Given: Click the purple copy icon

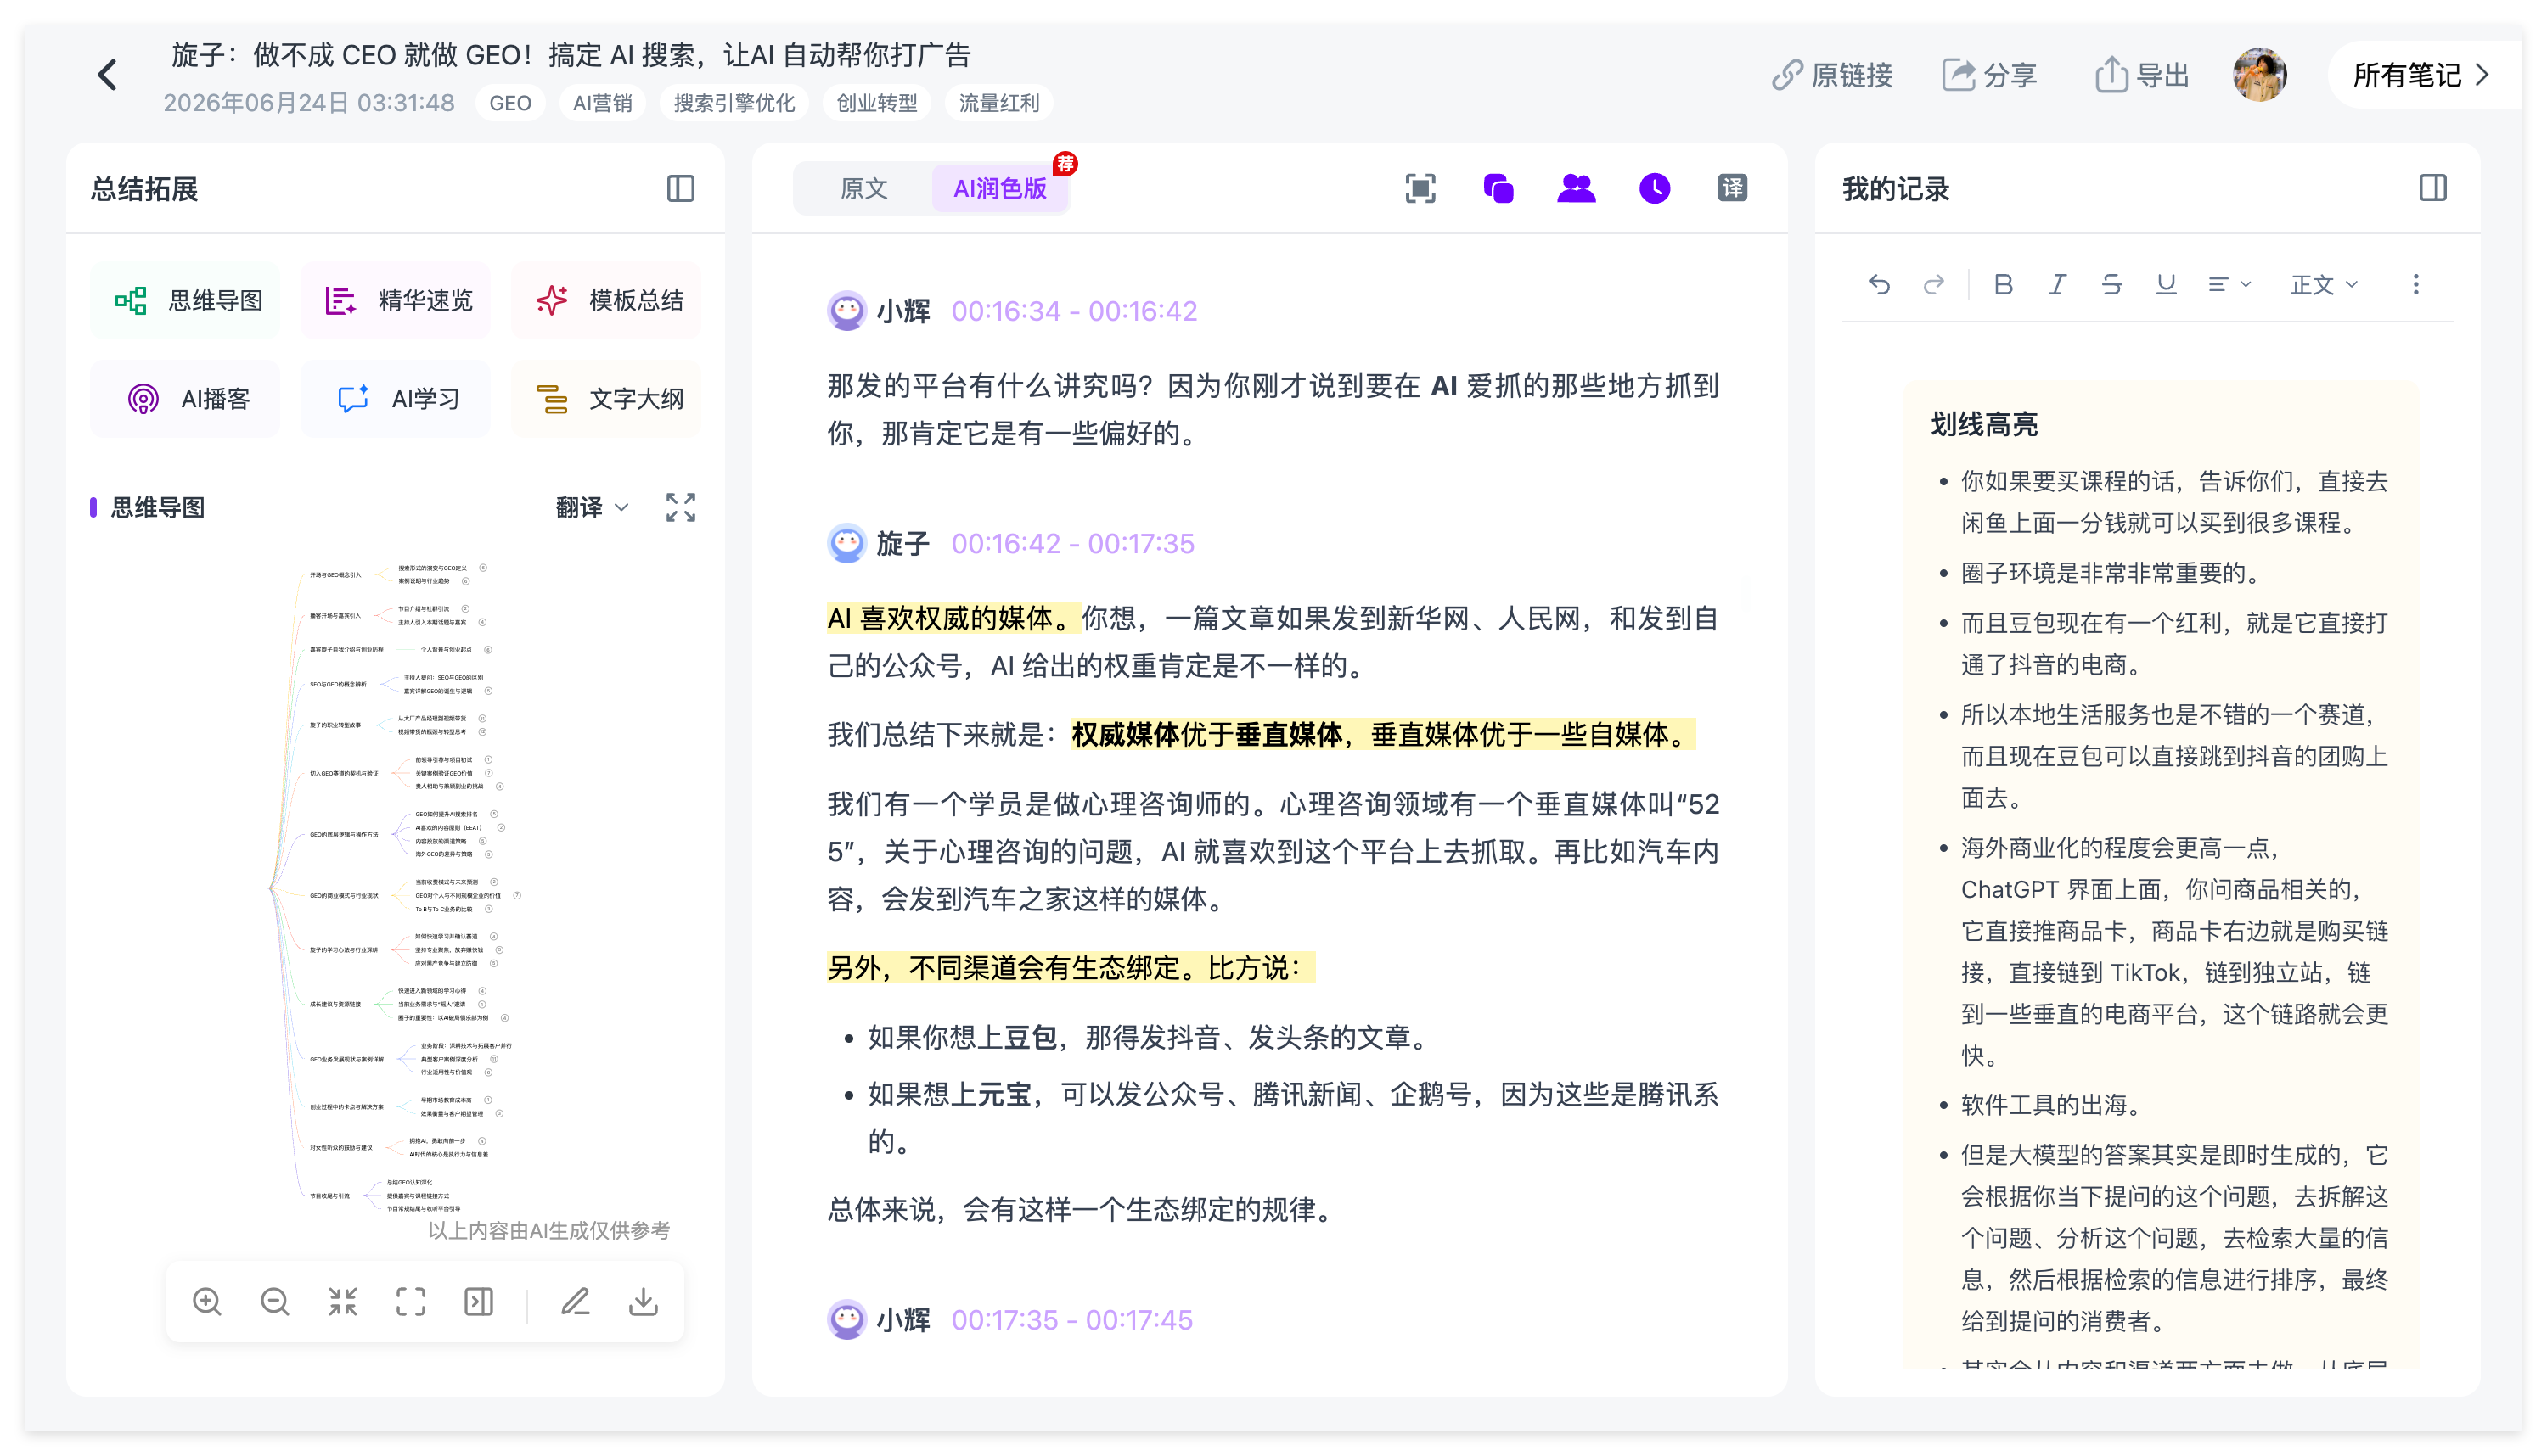Looking at the screenshot, I should [1498, 188].
